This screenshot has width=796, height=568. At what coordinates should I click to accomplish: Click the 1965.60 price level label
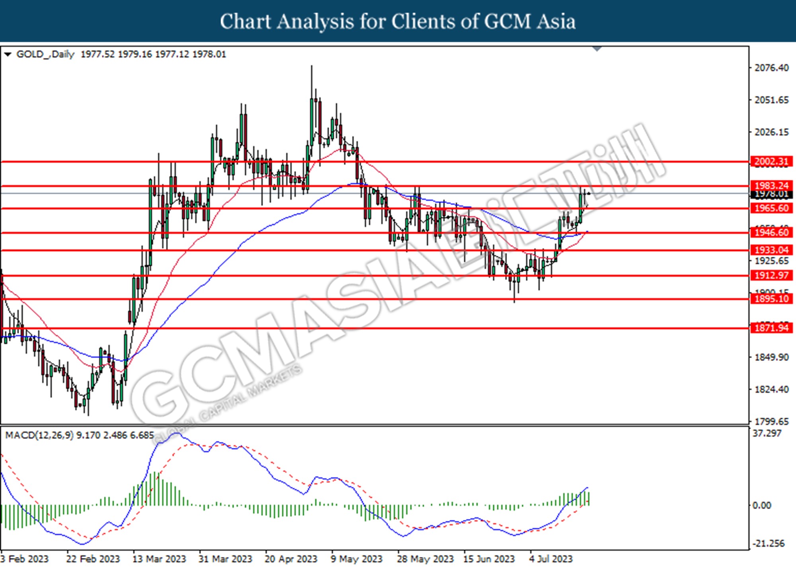tap(771, 208)
